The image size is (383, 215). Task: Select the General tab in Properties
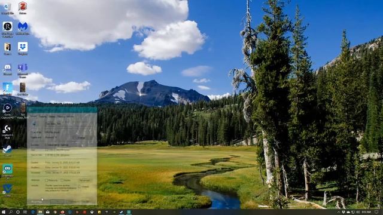[34, 116]
